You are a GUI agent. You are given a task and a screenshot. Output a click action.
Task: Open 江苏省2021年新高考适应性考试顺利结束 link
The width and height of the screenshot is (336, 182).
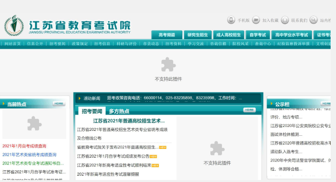tap(114, 165)
